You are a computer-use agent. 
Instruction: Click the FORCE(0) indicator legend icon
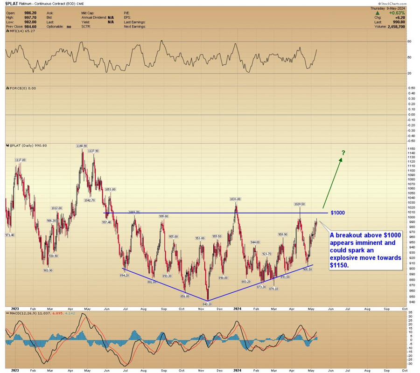tap(7, 87)
